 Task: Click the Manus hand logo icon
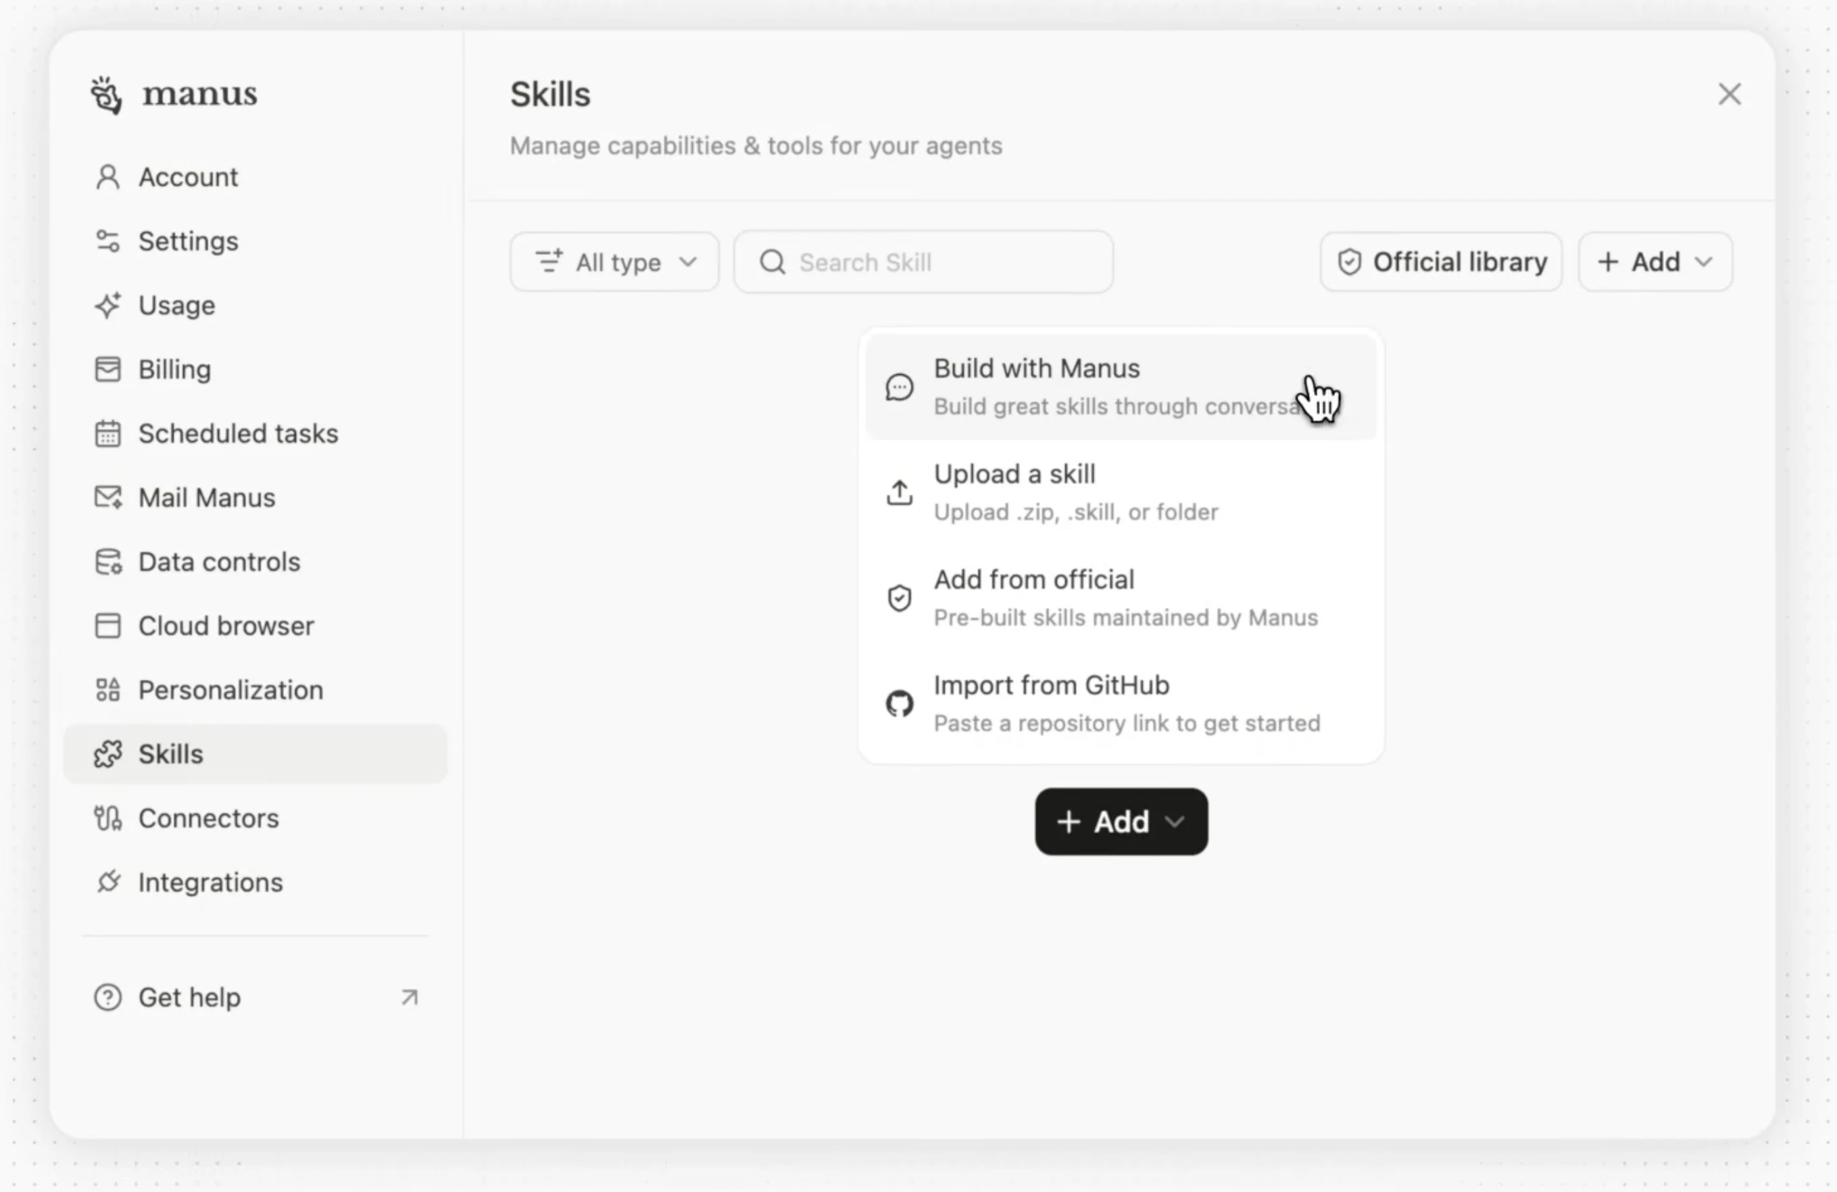click(105, 95)
